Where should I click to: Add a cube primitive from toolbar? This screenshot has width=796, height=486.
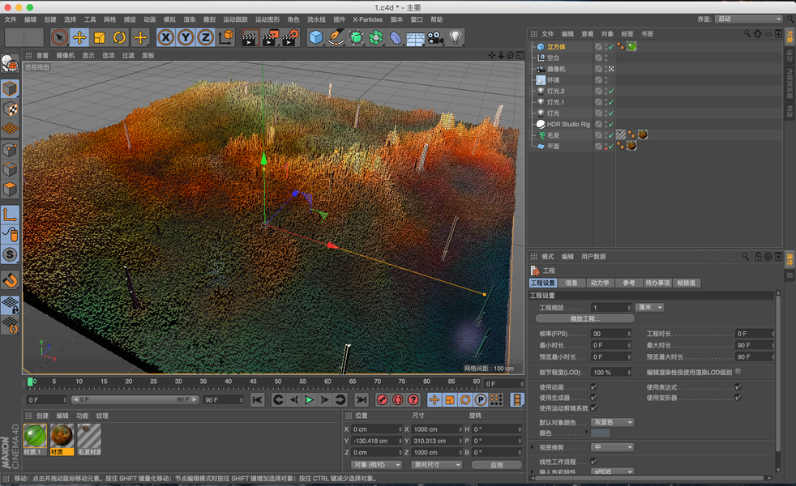point(315,37)
